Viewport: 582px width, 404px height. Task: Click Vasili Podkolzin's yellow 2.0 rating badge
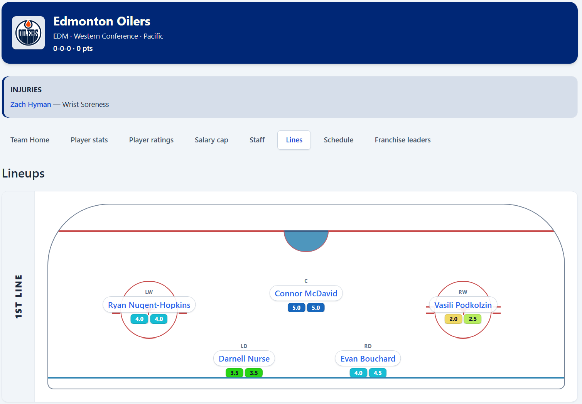click(x=453, y=319)
